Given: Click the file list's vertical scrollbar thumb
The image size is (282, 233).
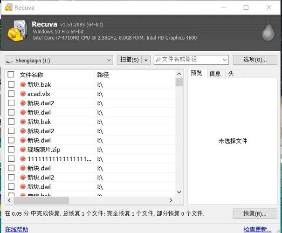Looking at the screenshot, I should coord(179,82).
